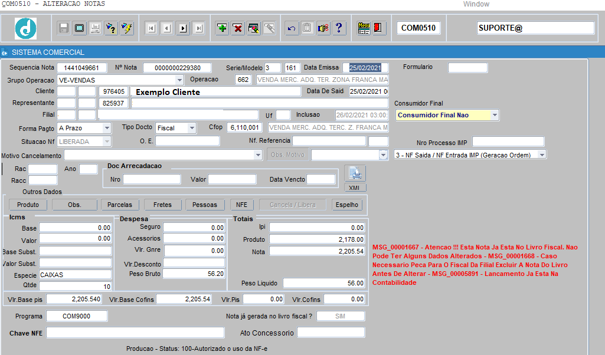Expand the Motivo Cancelamento dropdown
Viewport: 605px width, 355px height.
pos(258,155)
